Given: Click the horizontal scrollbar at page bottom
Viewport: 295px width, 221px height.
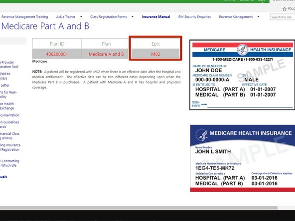Looking at the screenshot, I should pos(139,208).
